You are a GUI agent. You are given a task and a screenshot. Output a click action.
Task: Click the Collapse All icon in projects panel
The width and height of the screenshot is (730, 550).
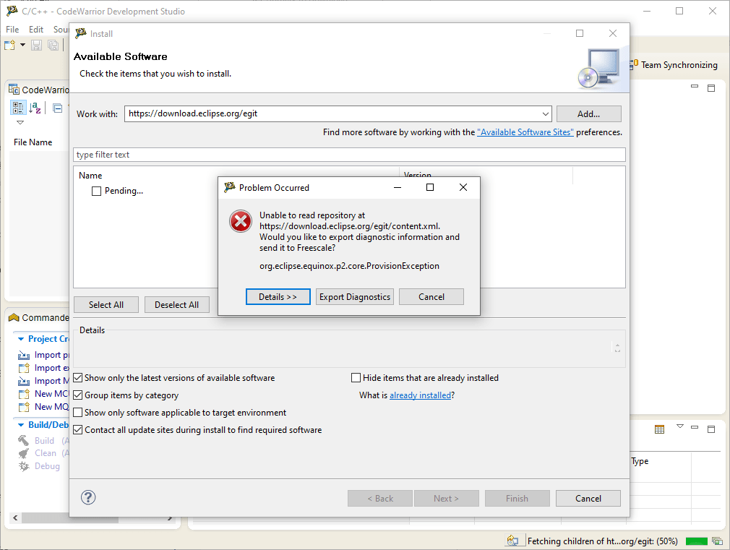coord(58,108)
